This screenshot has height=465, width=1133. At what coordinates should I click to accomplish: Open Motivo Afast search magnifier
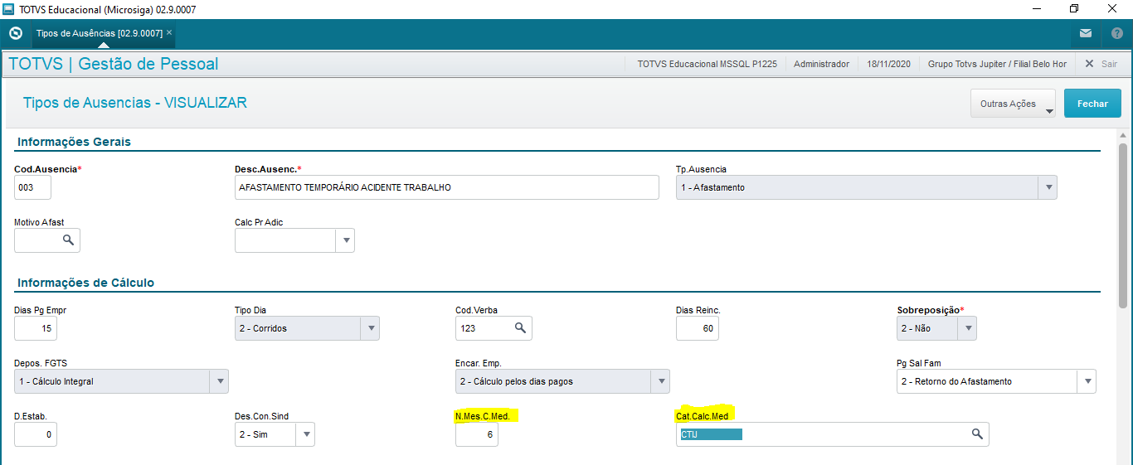[x=68, y=240]
